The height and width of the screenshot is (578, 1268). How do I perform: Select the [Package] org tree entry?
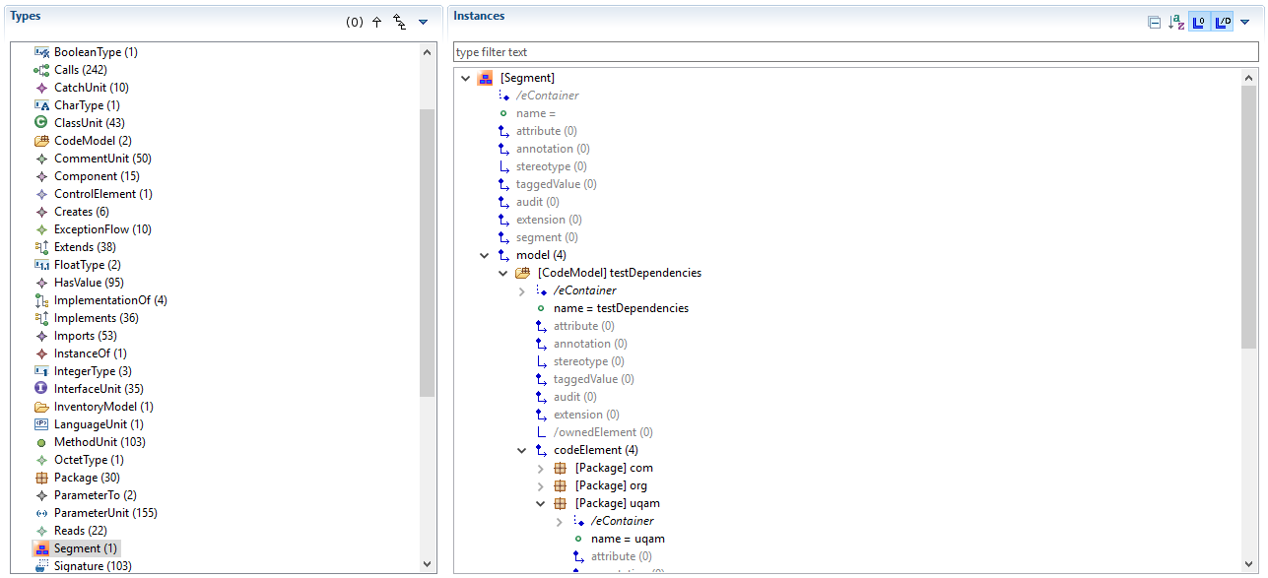[610, 485]
